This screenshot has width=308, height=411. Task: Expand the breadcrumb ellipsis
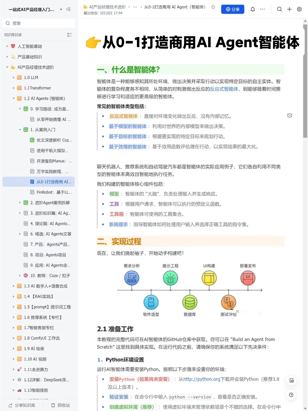pyautogui.click(x=135, y=7)
